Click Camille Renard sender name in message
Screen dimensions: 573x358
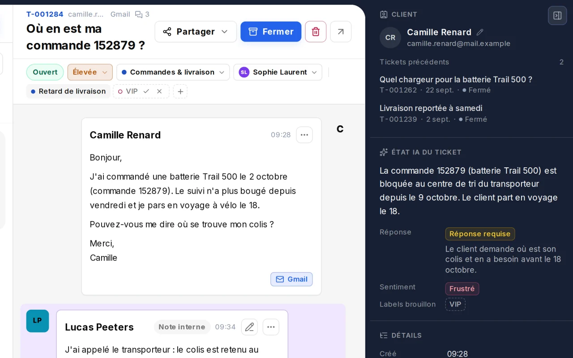(125, 135)
